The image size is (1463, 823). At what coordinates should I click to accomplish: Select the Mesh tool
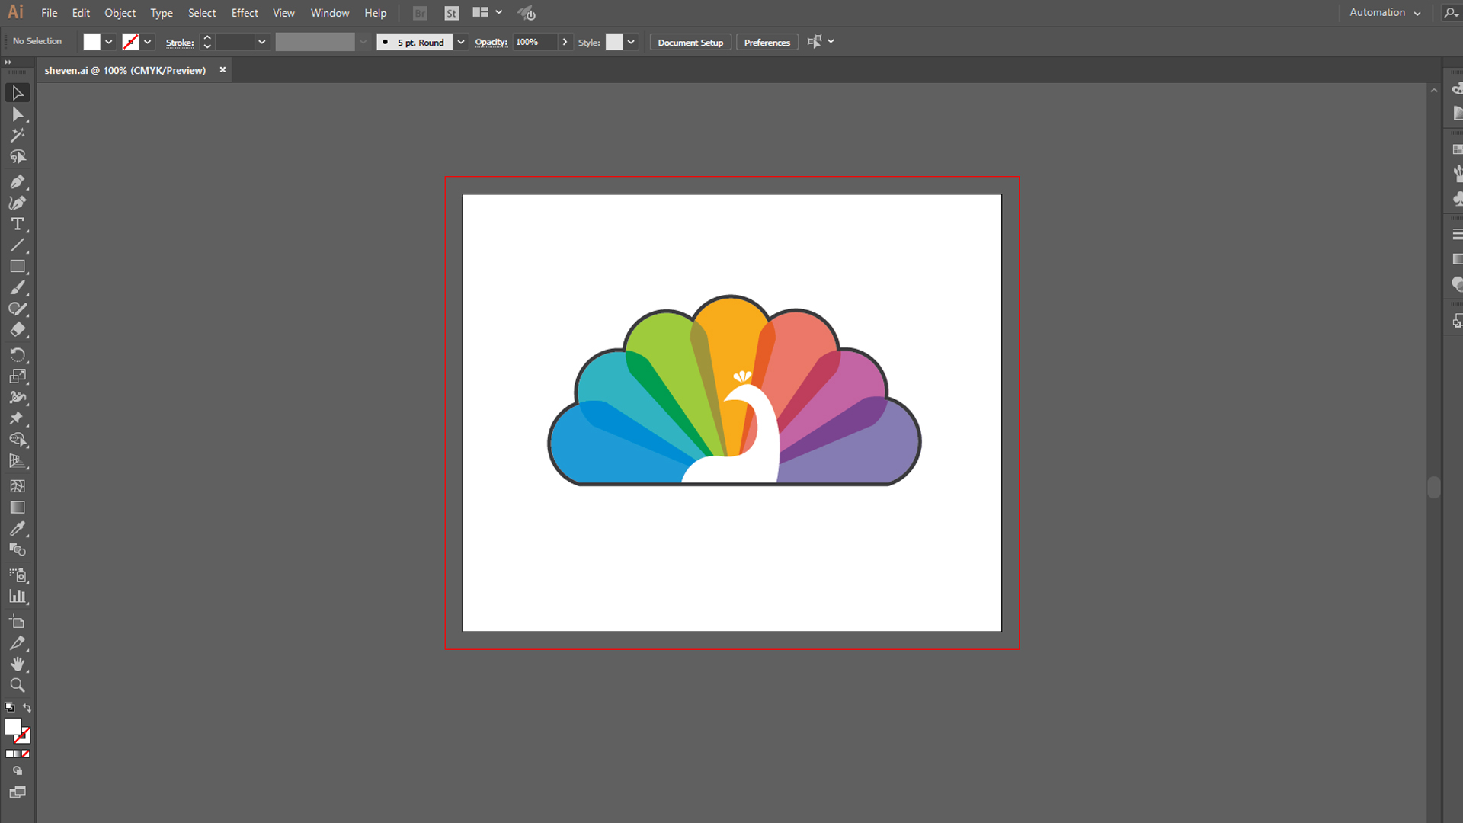click(x=18, y=486)
